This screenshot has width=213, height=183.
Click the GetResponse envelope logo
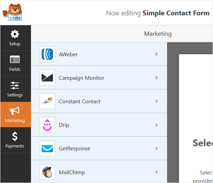tap(47, 148)
